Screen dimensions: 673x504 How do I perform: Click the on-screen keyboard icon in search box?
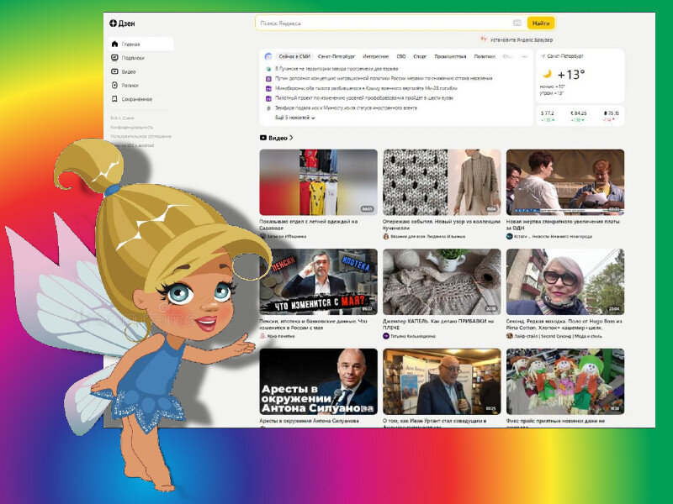click(517, 23)
